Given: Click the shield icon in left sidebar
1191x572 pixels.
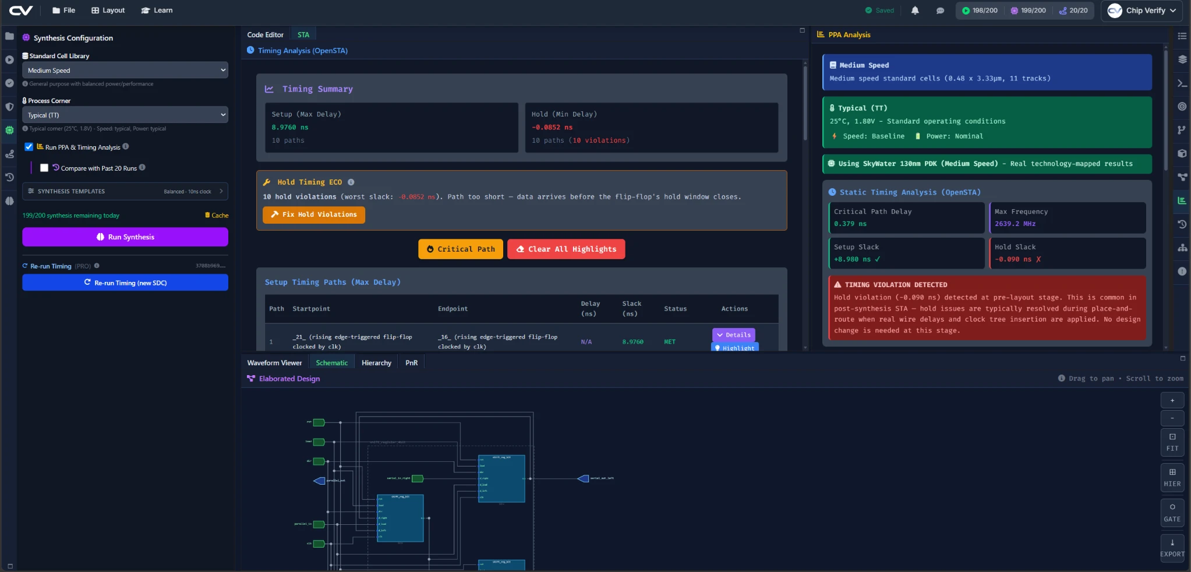Looking at the screenshot, I should tap(9, 107).
